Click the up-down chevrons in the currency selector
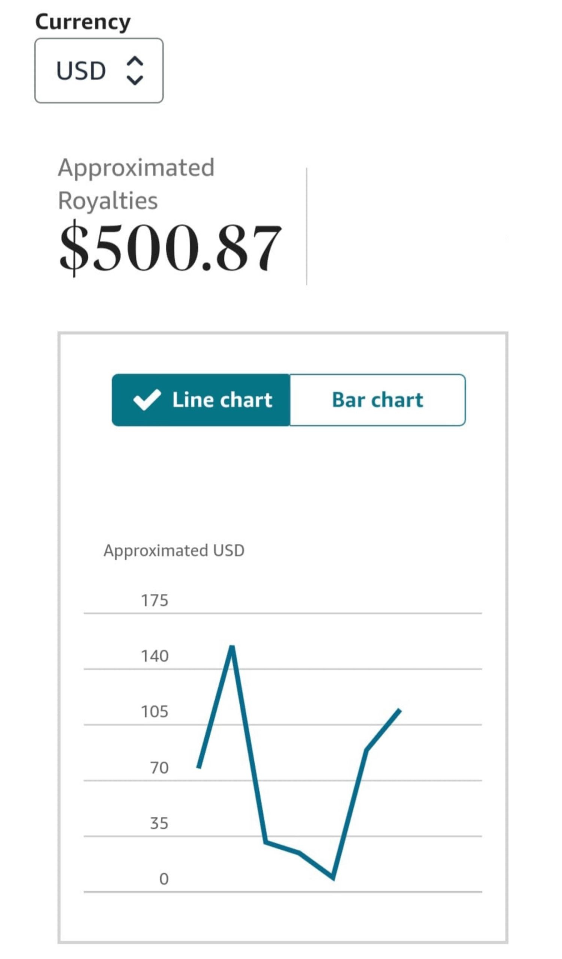Screen dimensions: 562x959 click(135, 70)
